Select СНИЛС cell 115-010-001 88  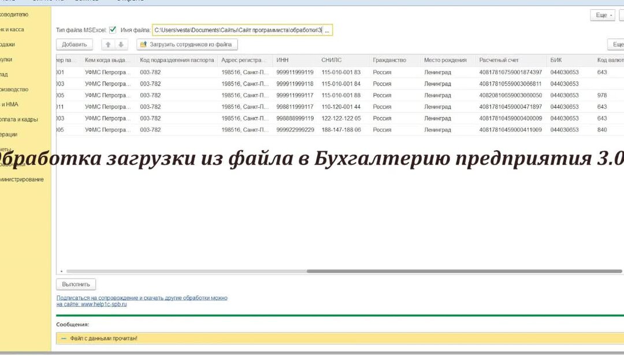point(343,95)
